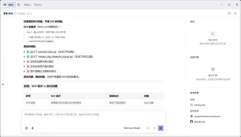Toggle the sidebar panel icon beside MTC
This screenshot has width=241, height=137.
19,5
